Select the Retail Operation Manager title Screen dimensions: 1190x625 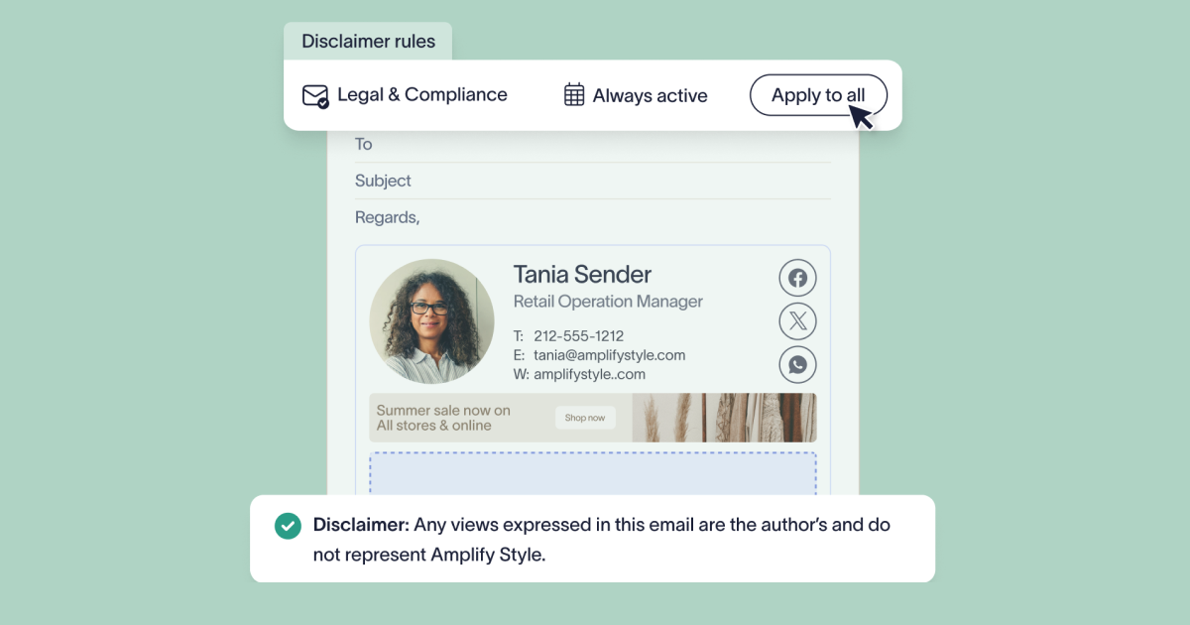(608, 302)
